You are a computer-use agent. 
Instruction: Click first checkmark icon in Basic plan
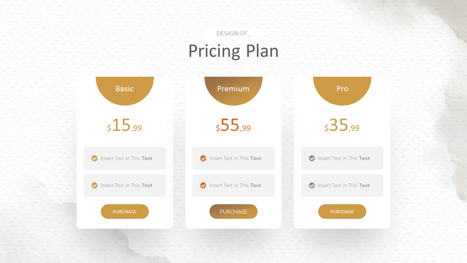point(94,158)
